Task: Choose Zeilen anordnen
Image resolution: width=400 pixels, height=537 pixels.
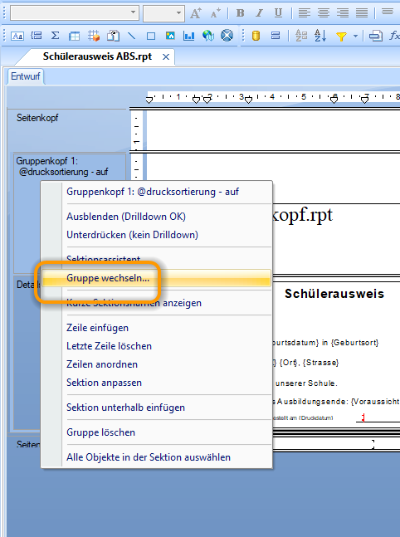Action: point(102,364)
